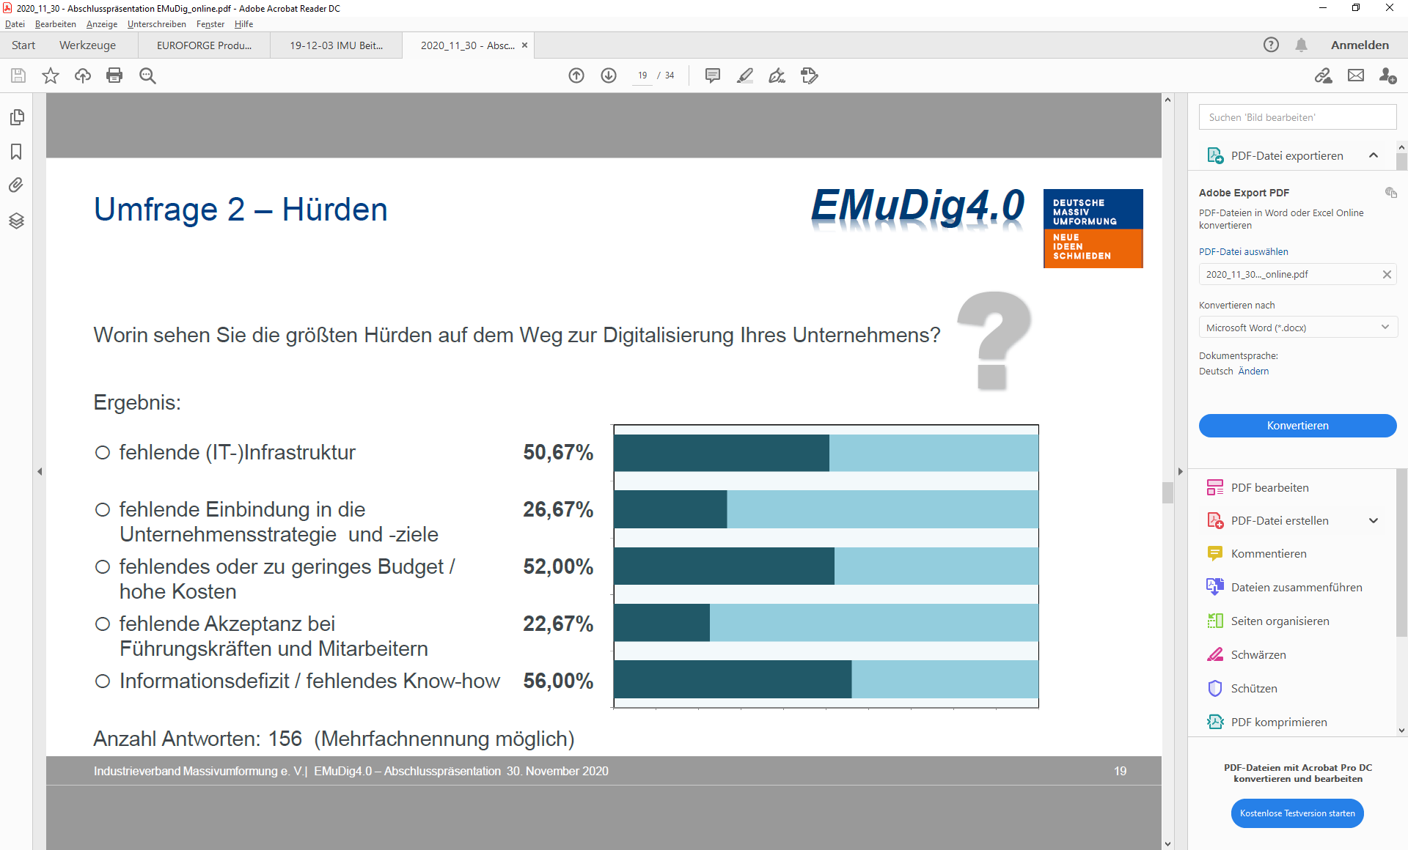Open the Bearbeiten menu
This screenshot has width=1408, height=850.
point(56,24)
